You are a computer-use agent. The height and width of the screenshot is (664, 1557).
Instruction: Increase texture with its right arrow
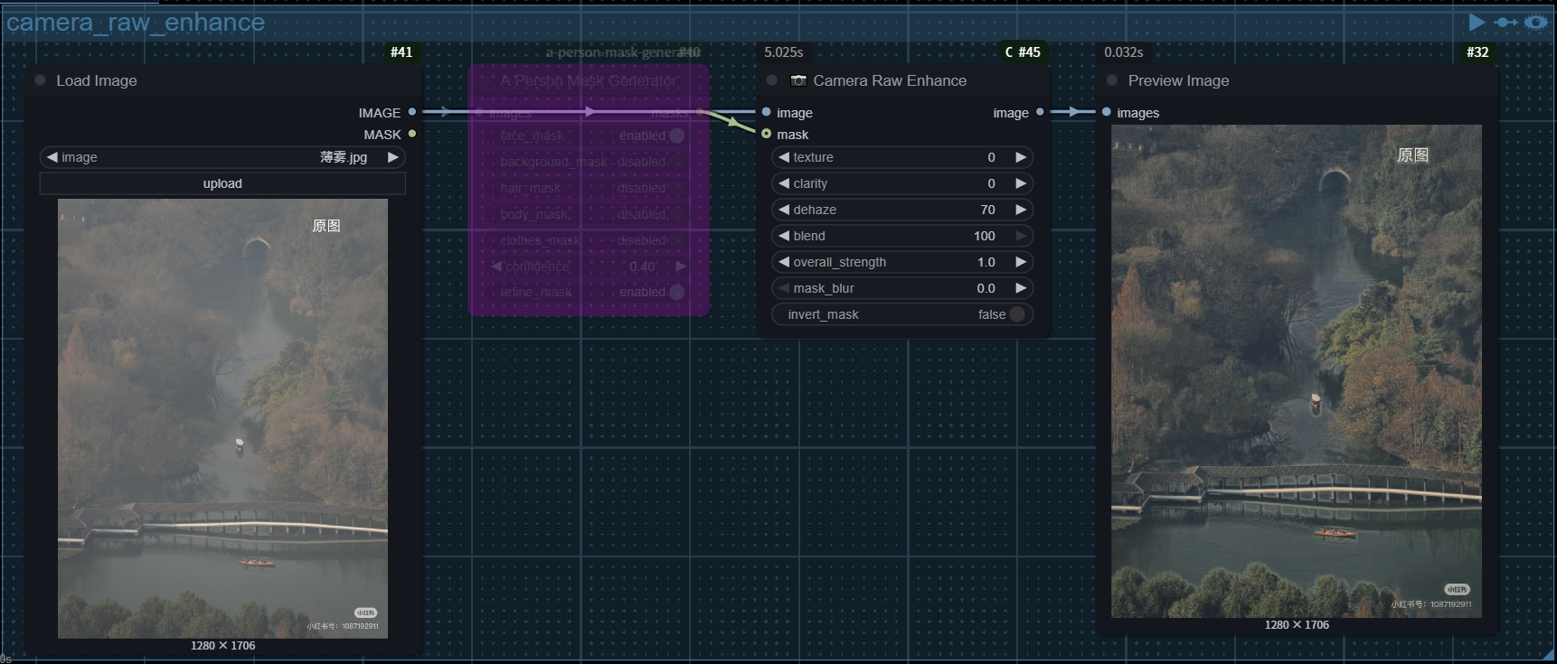1021,157
